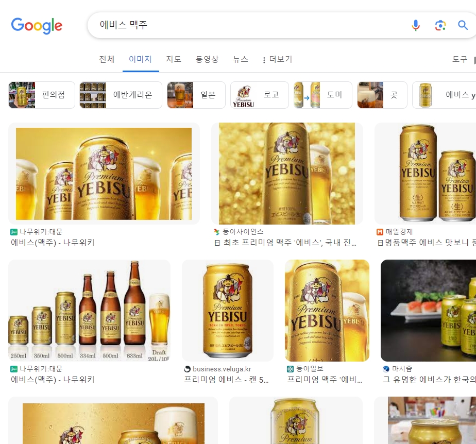The width and height of the screenshot is (476, 444).
Task: Click the business.veluga.kr favicon
Action: [186, 369]
